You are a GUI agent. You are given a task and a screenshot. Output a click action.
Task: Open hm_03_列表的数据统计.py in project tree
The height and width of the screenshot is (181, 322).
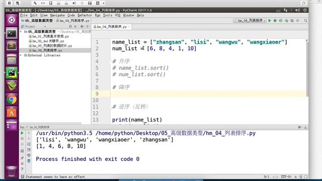50,46
